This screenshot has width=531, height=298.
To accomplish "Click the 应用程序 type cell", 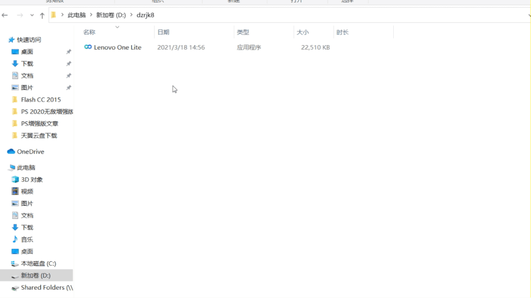I will click(x=249, y=47).
